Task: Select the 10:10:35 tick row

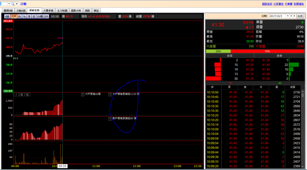Action: point(253,106)
